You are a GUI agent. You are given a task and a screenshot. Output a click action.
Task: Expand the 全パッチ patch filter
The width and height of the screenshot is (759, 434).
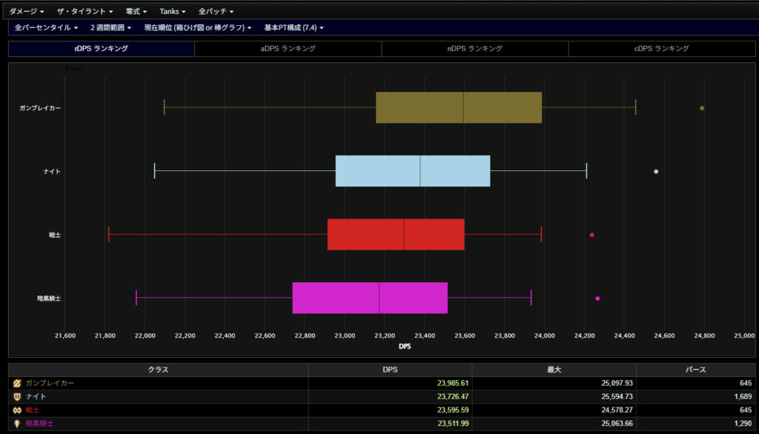(x=216, y=12)
